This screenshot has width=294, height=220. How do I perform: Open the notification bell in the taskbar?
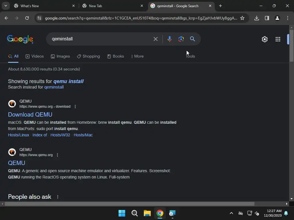[x=286, y=213]
